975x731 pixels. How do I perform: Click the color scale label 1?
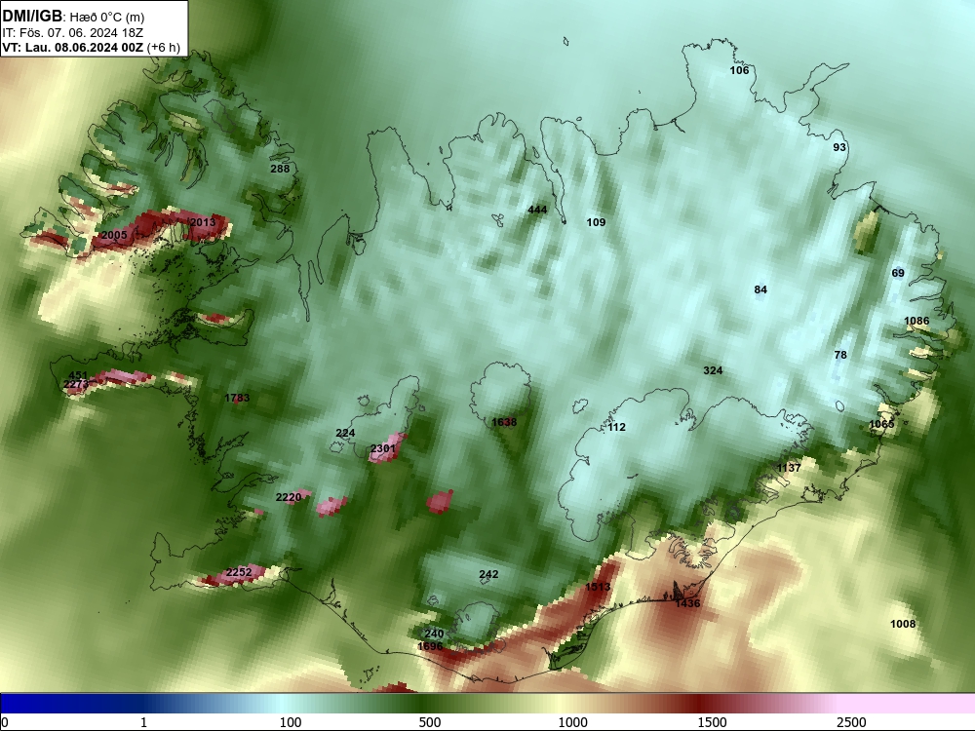coord(143,722)
